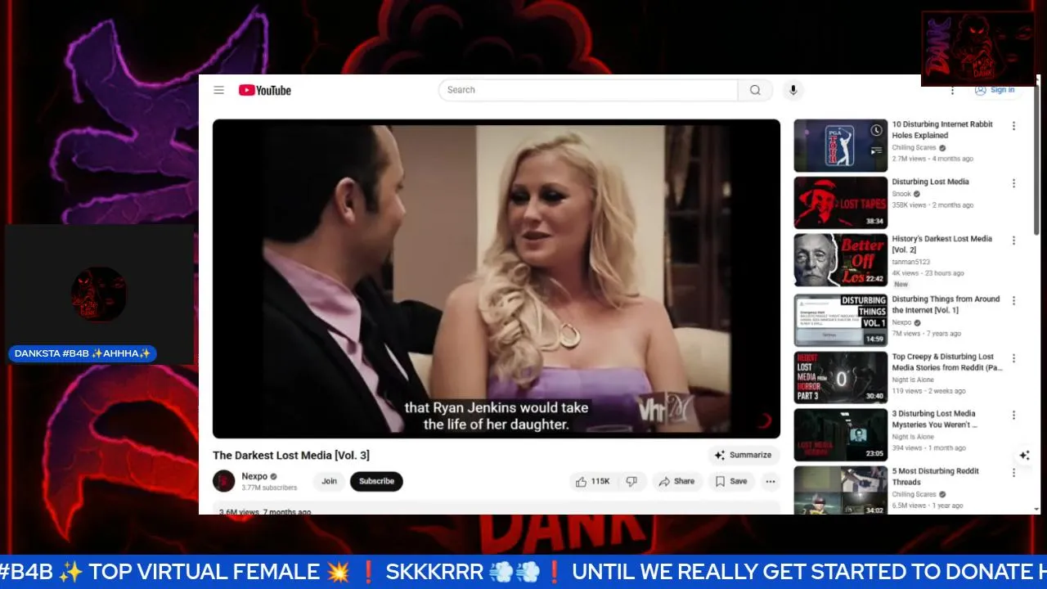This screenshot has width=1047, height=589.
Task: Like the video with 115K thumbs up
Action: pos(593,481)
